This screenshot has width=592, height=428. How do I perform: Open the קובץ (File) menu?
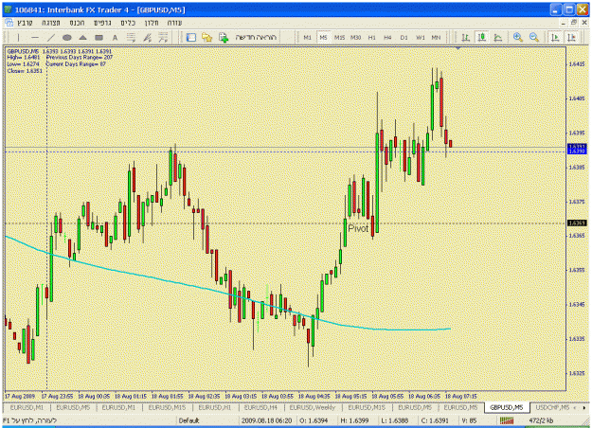[25, 23]
